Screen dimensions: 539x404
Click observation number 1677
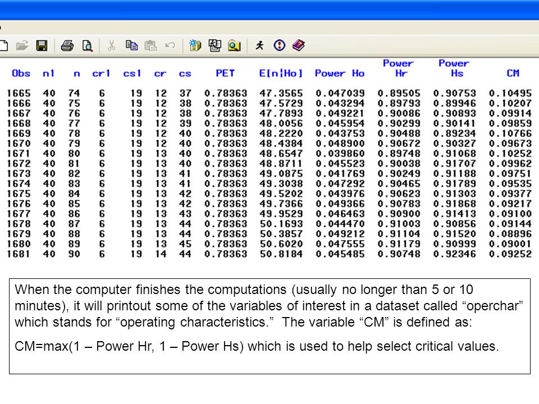[x=19, y=214]
